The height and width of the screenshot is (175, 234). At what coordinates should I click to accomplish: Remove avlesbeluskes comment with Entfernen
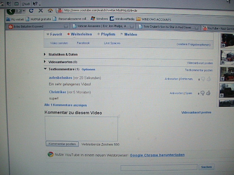click(186, 79)
